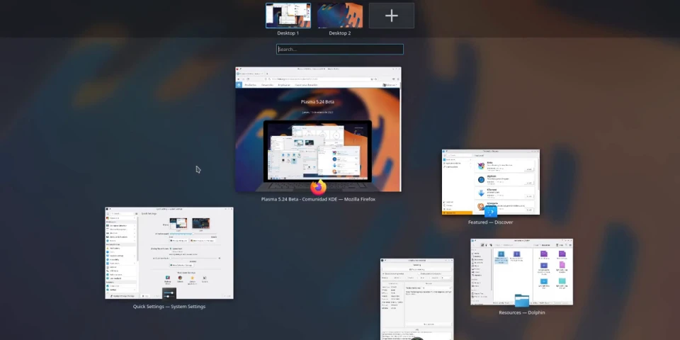Click the "Featured — Discover" caption
This screenshot has height=340, width=680.
[x=490, y=222]
